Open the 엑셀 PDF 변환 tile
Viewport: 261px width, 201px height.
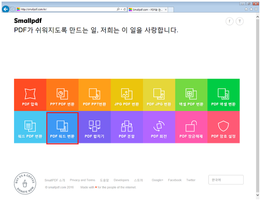coord(191,95)
